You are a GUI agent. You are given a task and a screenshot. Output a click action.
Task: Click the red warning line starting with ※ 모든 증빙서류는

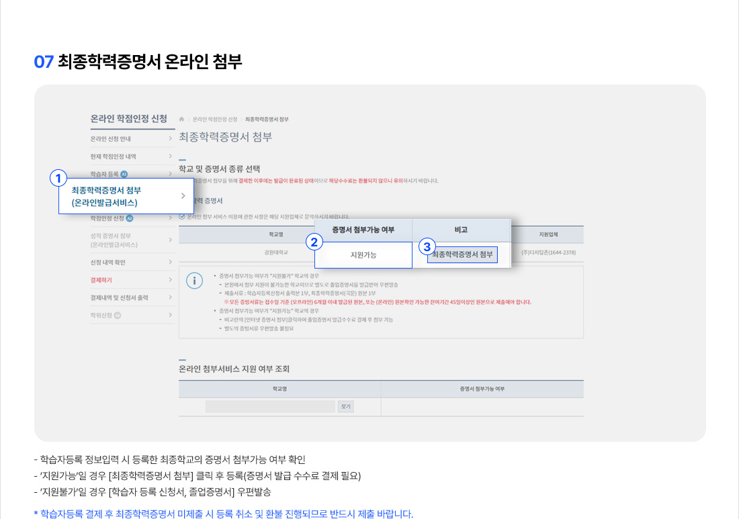[x=378, y=302]
